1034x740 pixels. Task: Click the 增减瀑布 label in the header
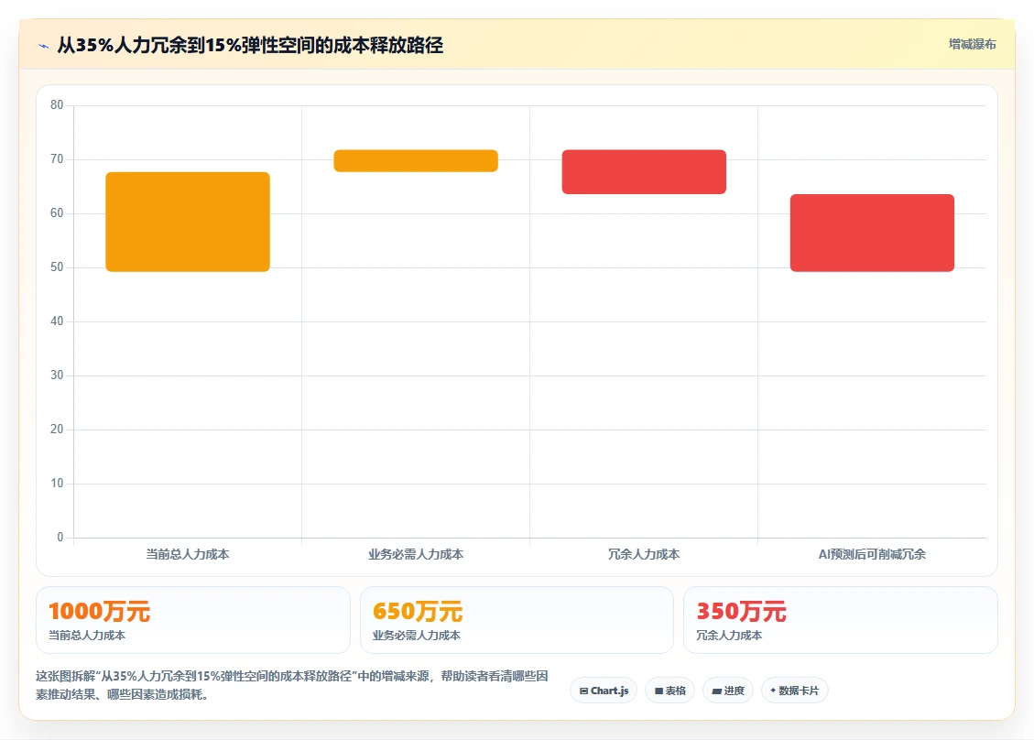[972, 44]
